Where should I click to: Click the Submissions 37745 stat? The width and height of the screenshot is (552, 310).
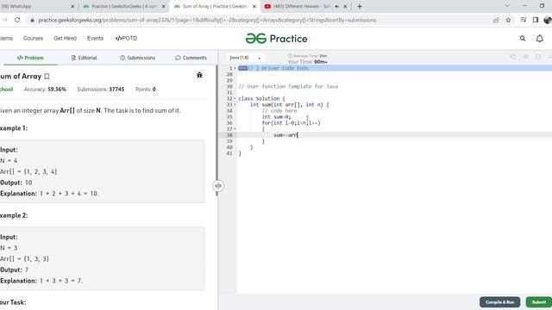pos(101,90)
